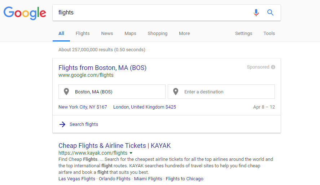This screenshot has width=320, height=185.
Task: Click the Boston, MA (BOS) origin field
Action: pos(112,92)
